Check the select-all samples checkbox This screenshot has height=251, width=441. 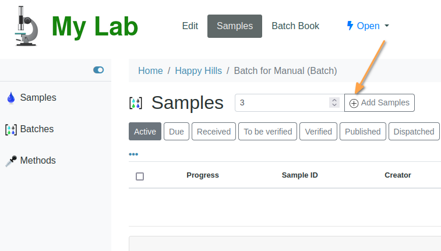point(140,176)
